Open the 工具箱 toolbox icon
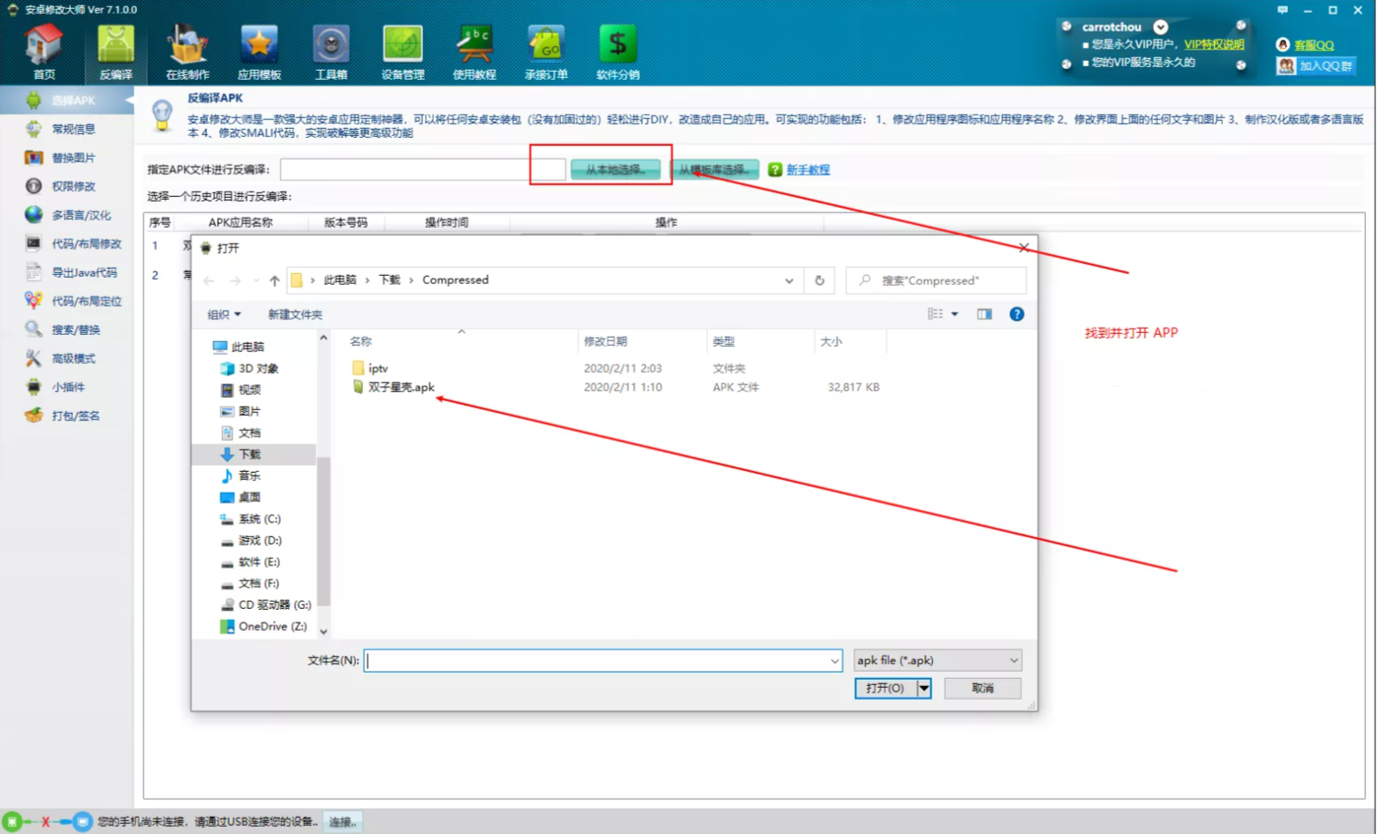 [330, 51]
